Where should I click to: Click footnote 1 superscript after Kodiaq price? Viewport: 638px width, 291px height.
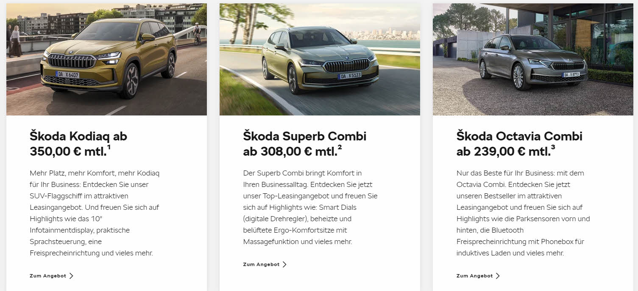[109, 148]
